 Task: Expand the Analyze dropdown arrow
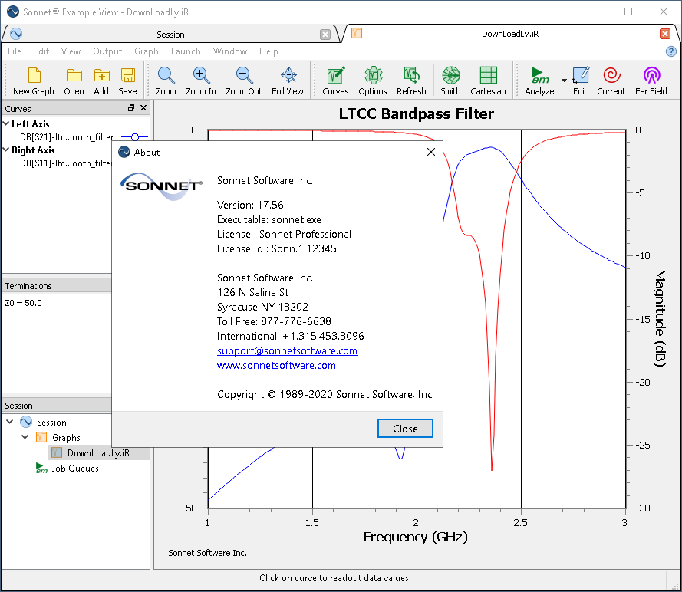click(564, 81)
